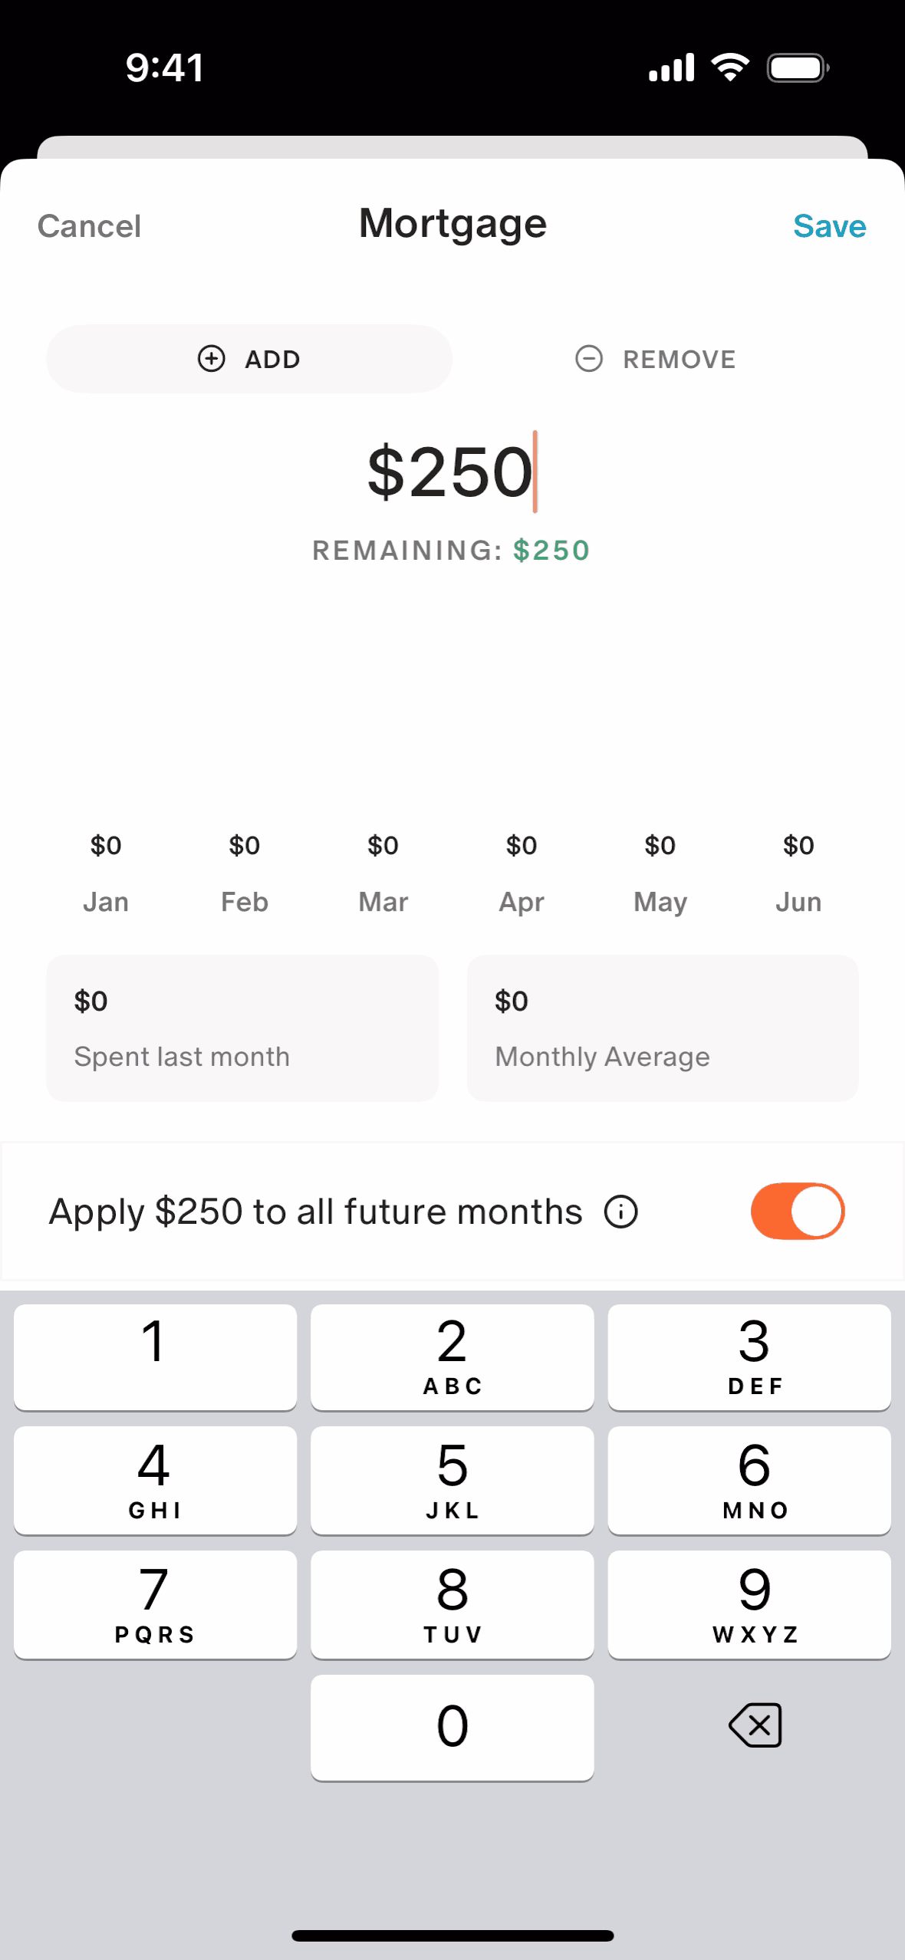This screenshot has height=1960, width=905.
Task: Disable apply to all future months switch
Action: point(797,1212)
